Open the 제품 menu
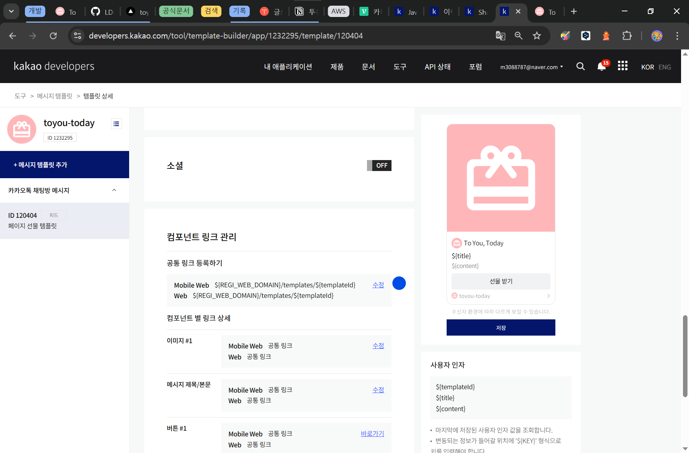This screenshot has height=453, width=689. pos(337,67)
